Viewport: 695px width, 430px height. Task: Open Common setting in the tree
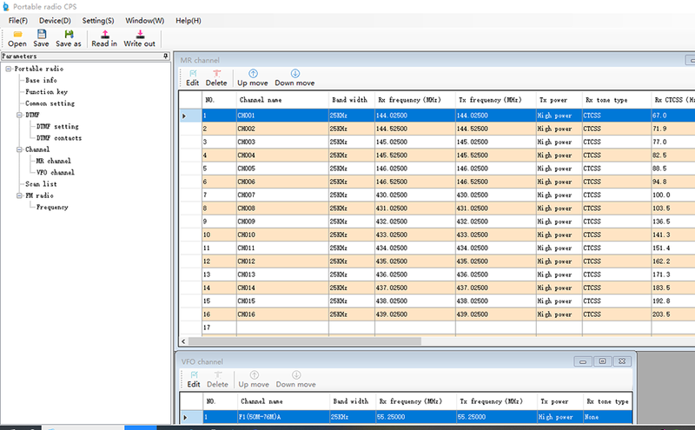coord(50,103)
